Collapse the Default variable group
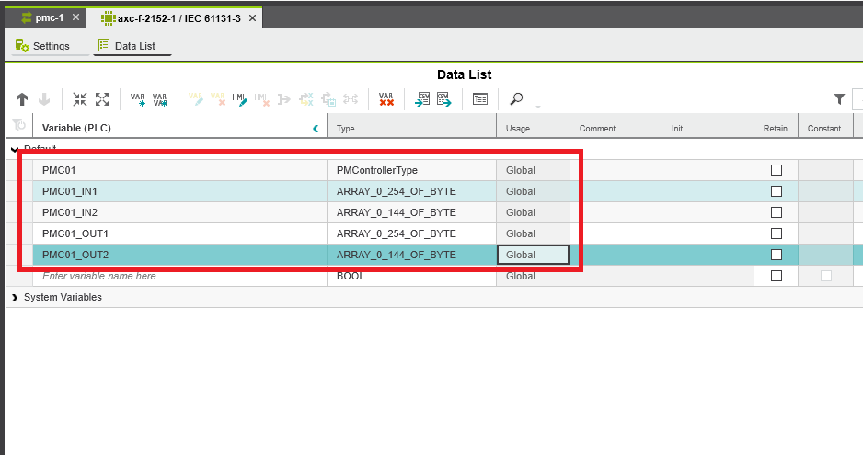Viewport: 863px width, 455px height. pos(15,149)
